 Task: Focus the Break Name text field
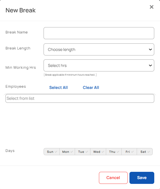[99, 33]
